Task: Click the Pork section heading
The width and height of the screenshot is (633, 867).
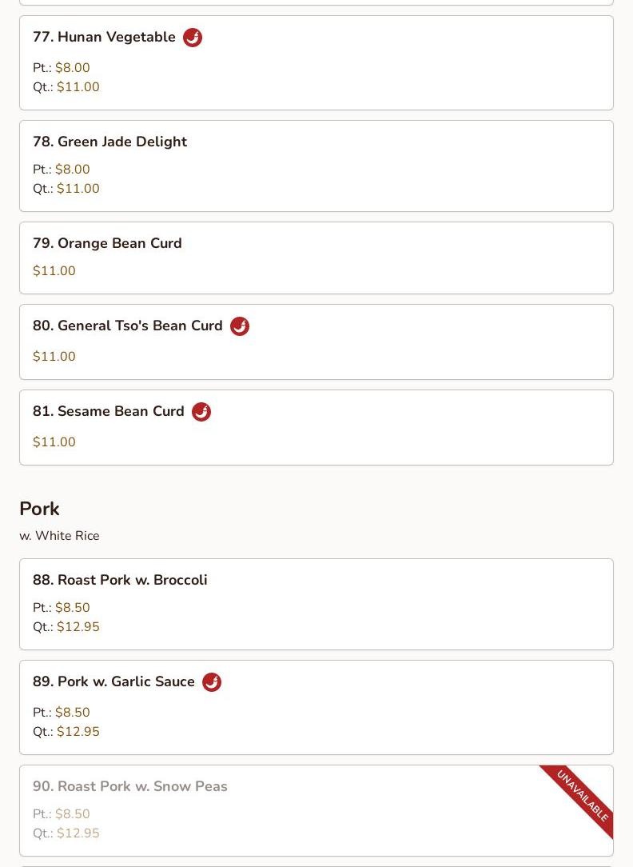Action: coord(39,509)
